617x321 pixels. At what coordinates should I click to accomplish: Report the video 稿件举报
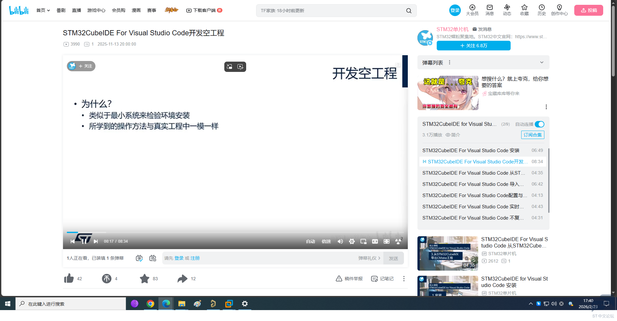point(349,279)
